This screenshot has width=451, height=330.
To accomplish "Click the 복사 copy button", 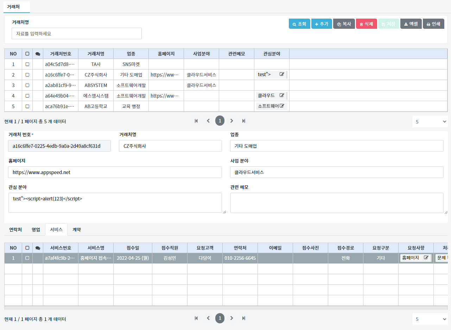I will (x=344, y=24).
